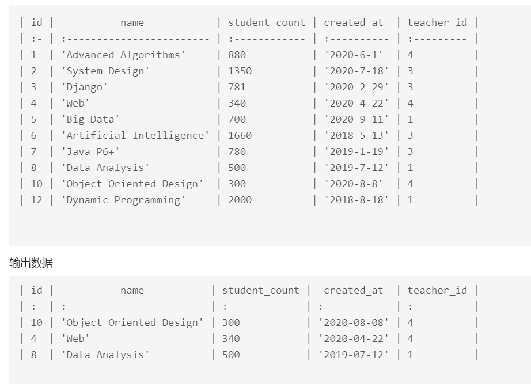531x384 pixels.
Task: Click 'Dynamic Programming' course name
Action: click(x=123, y=200)
